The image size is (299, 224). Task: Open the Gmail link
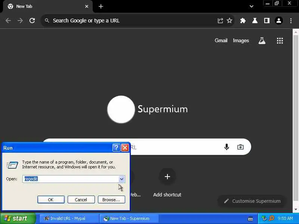pos(221,41)
